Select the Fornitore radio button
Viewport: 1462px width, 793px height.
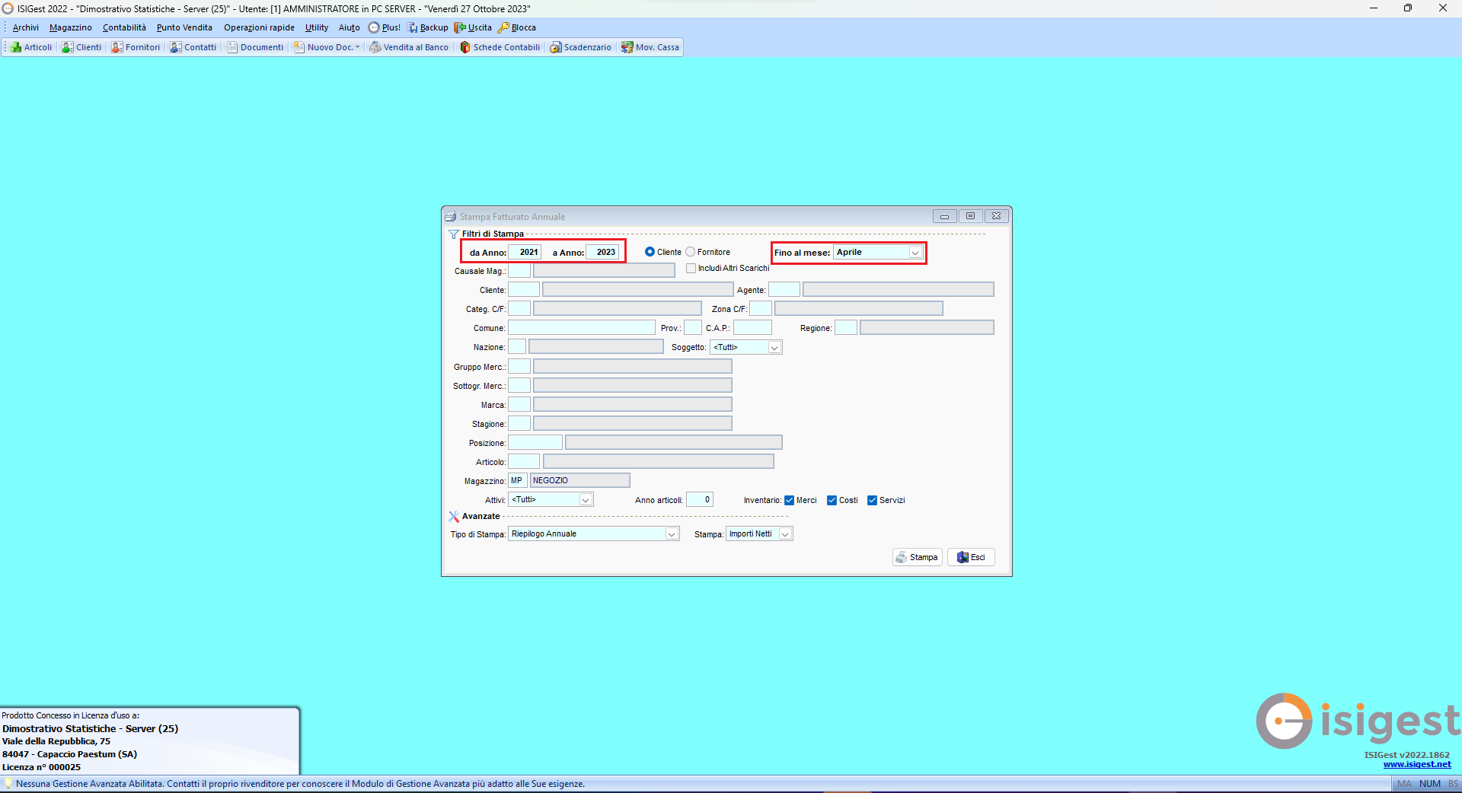click(x=691, y=252)
